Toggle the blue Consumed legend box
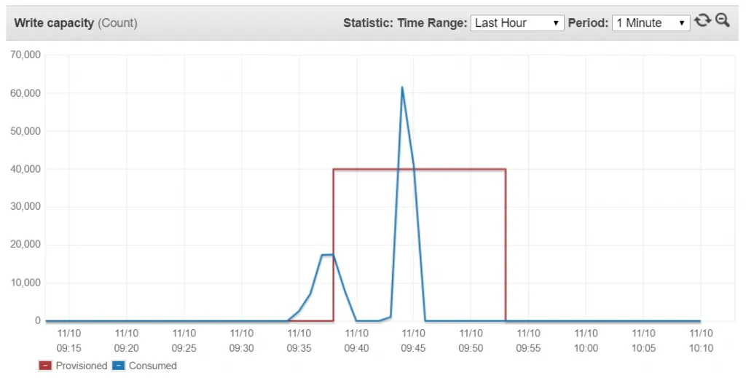Screen dimensions: 746x378 click(x=118, y=366)
